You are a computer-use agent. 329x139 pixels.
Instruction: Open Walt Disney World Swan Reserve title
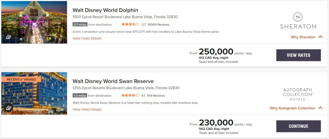[x=113, y=81]
